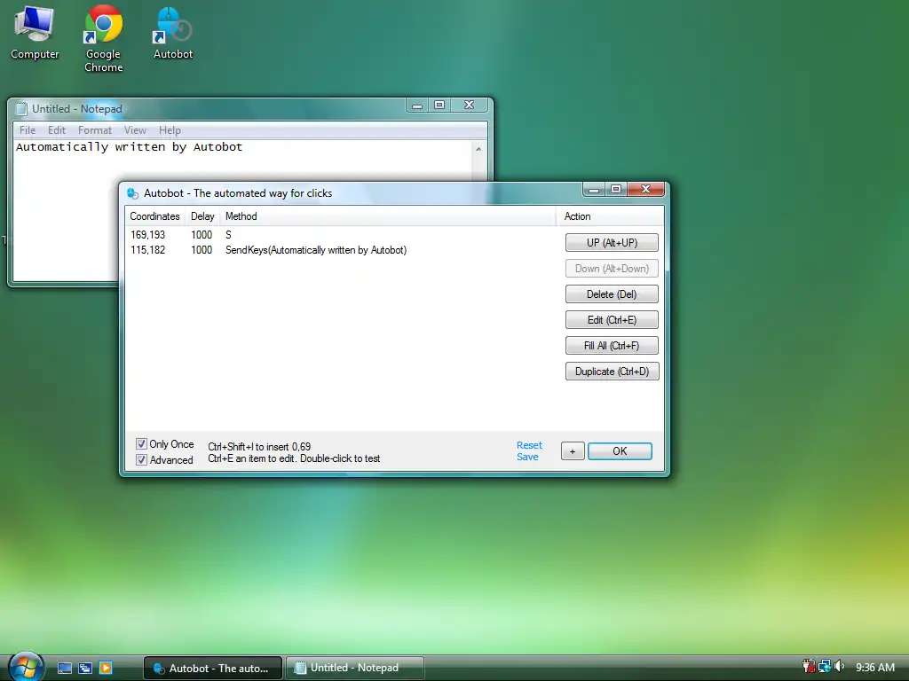Image resolution: width=909 pixels, height=681 pixels.
Task: Open Notepad's File menu
Action: pyautogui.click(x=28, y=130)
